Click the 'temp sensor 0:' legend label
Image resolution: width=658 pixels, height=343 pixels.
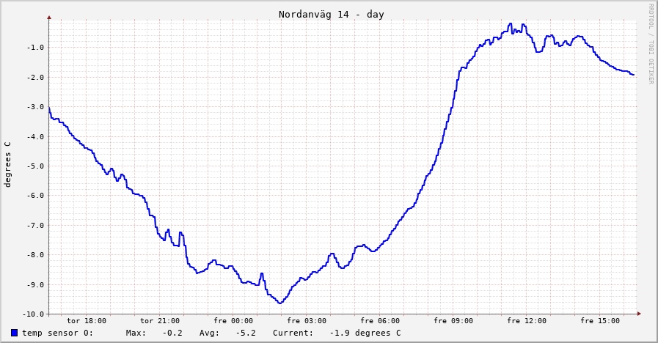[x=57, y=333]
